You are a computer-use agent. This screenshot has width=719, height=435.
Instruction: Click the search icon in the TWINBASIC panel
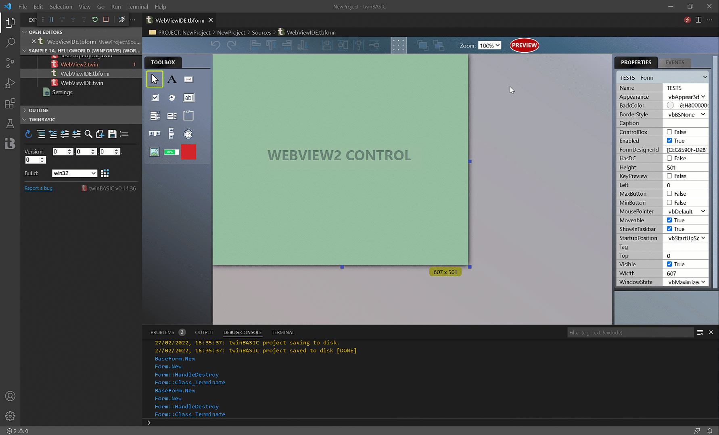88,134
